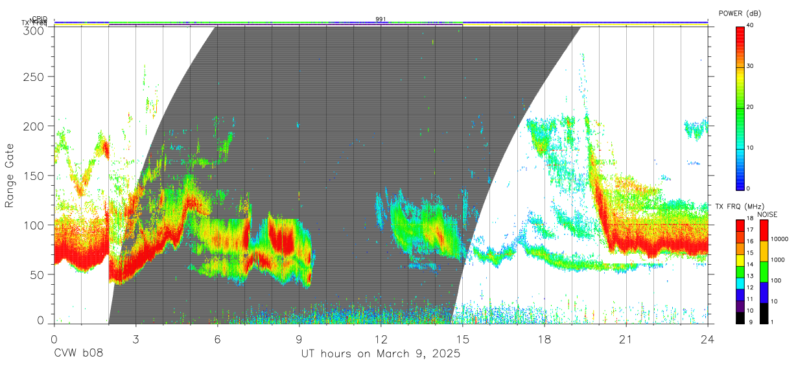Screen dimensions: 796x367
Task: Click the 16 label in TX FRQ legend
Action: click(x=750, y=241)
